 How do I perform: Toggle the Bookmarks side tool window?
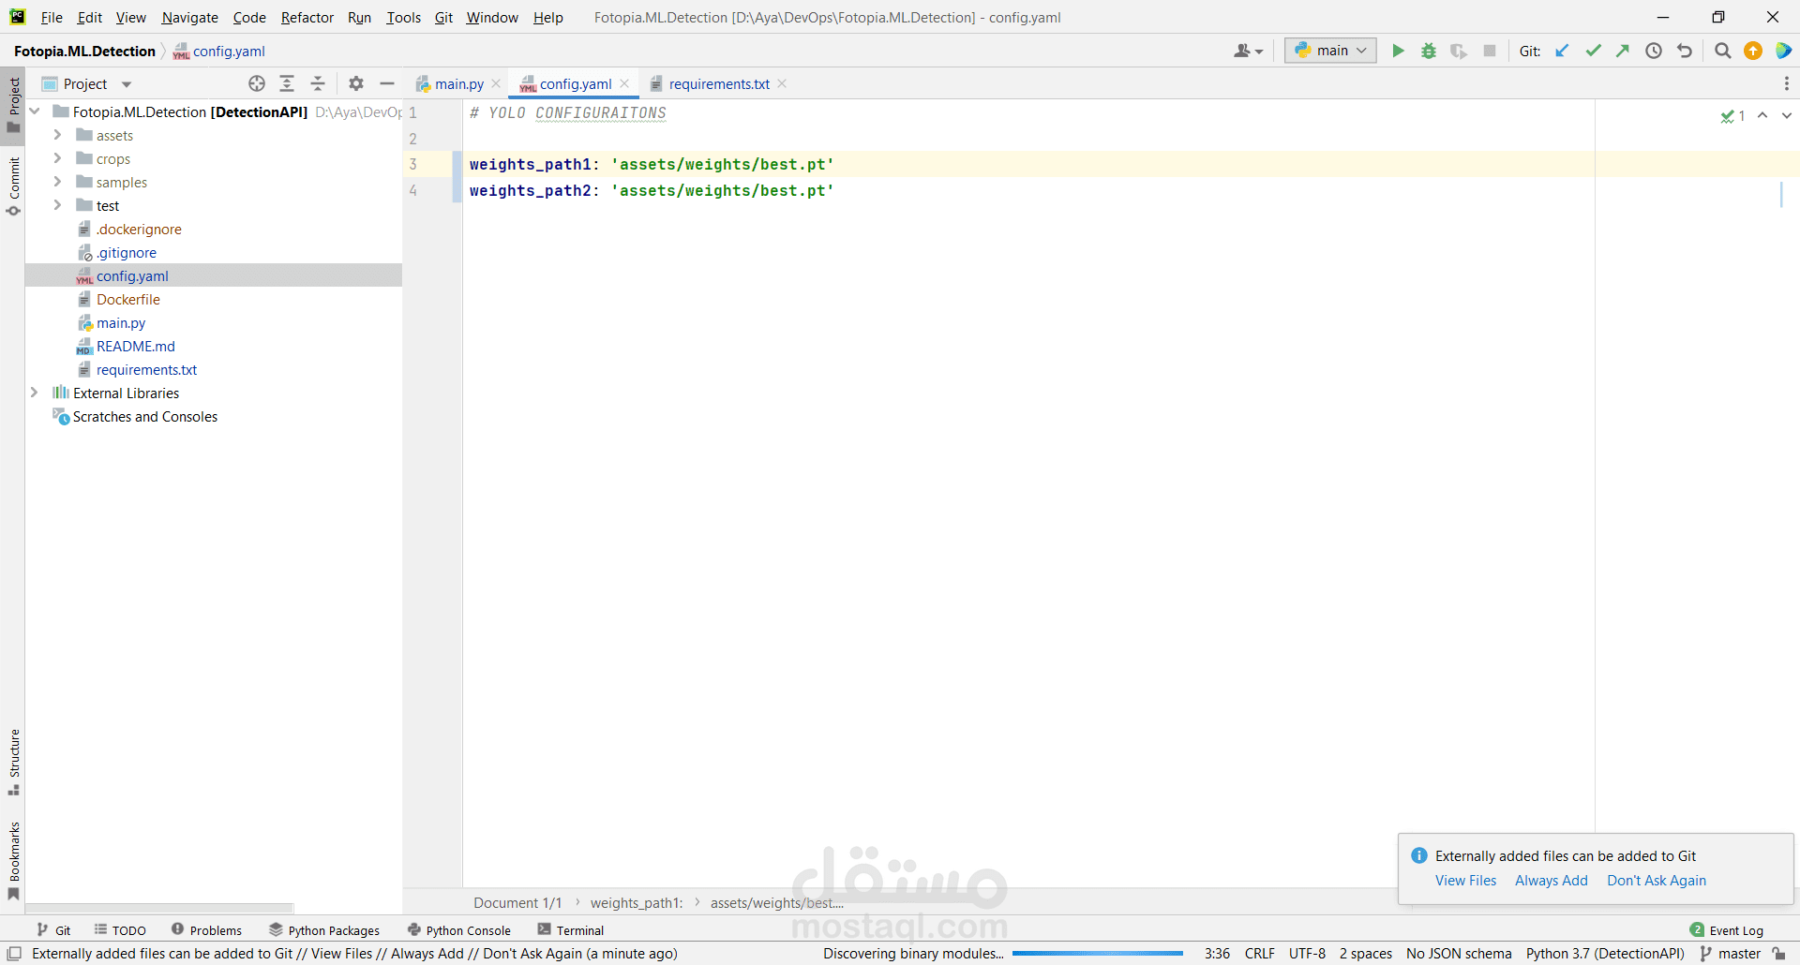click(13, 861)
